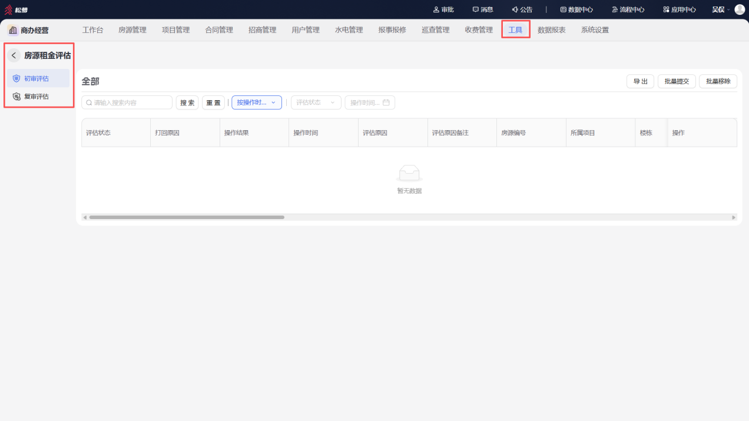
Task: Click the icon beside 流程中心
Action: click(615, 9)
